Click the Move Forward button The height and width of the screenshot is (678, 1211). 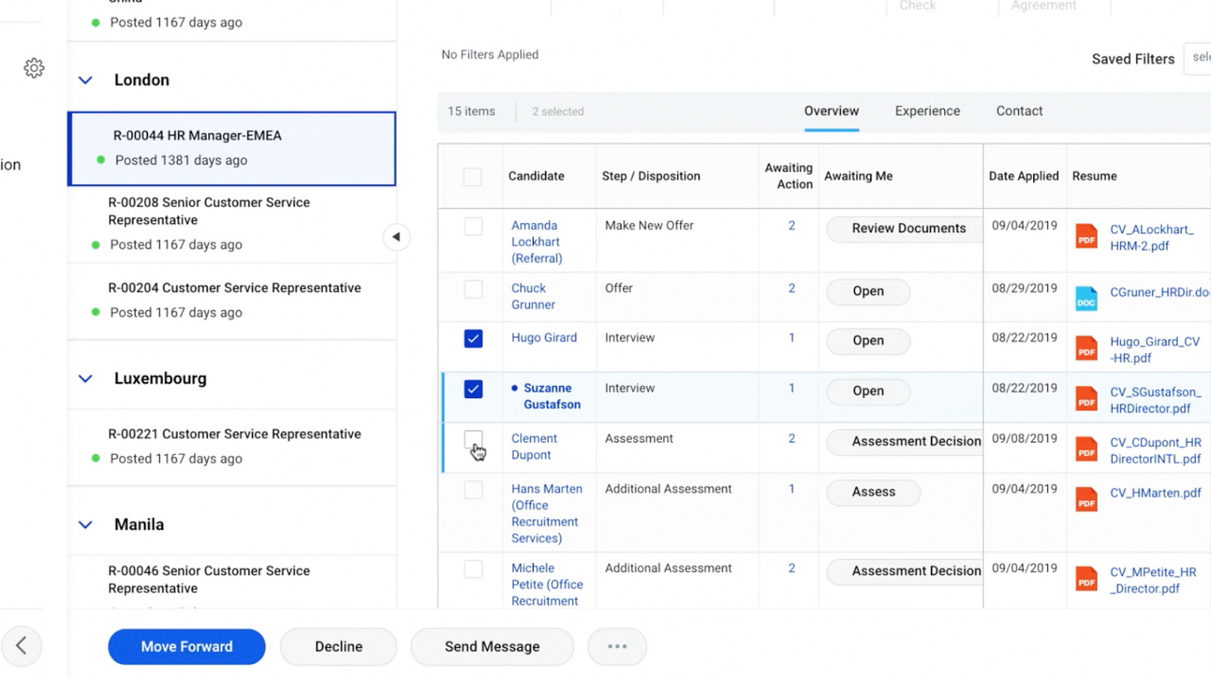coord(187,646)
